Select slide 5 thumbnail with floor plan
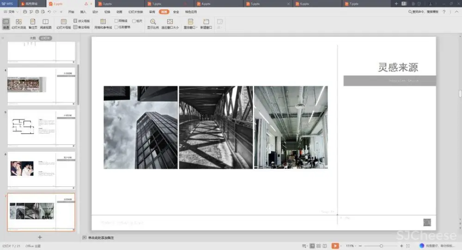462x250 pixels. (x=41, y=128)
